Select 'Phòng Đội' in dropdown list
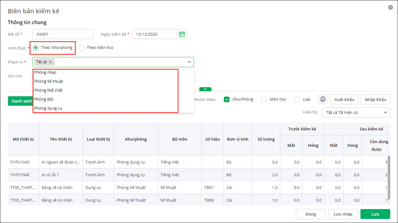Viewport: 398px width, 223px height. [44, 99]
